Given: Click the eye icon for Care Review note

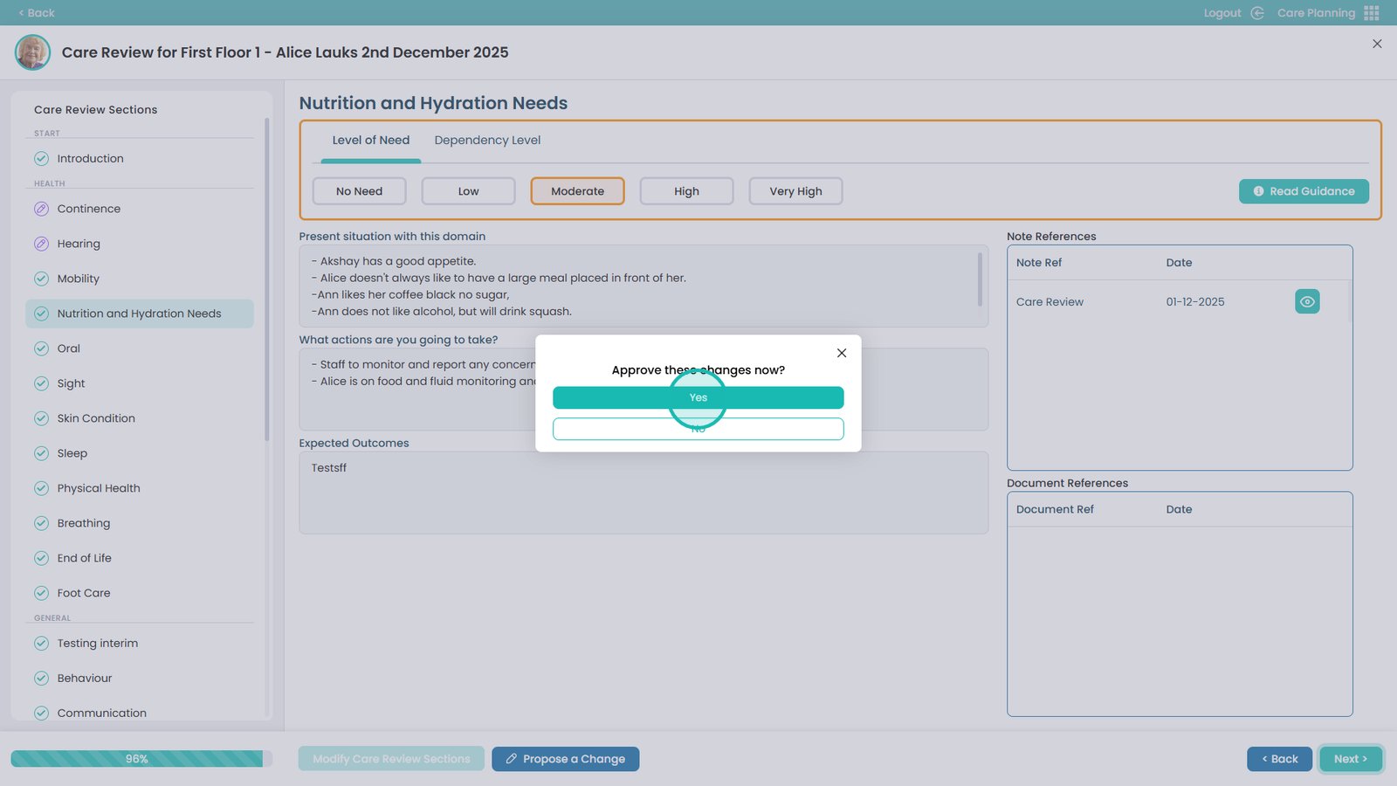Looking at the screenshot, I should tap(1306, 301).
